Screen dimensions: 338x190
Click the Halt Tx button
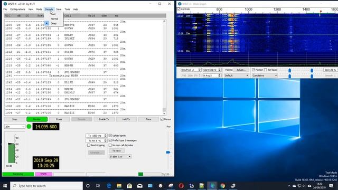pos(126,119)
